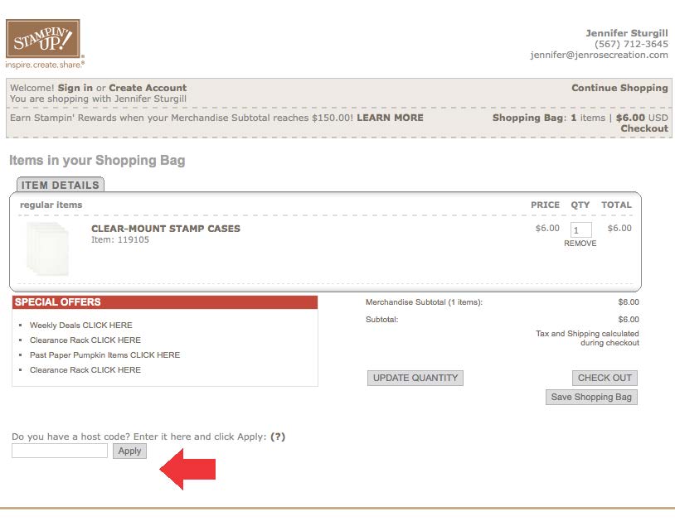Open the CLEAR-MOUNT STAMP CASES product title
Image resolution: width=675 pixels, height=521 pixels.
166,229
